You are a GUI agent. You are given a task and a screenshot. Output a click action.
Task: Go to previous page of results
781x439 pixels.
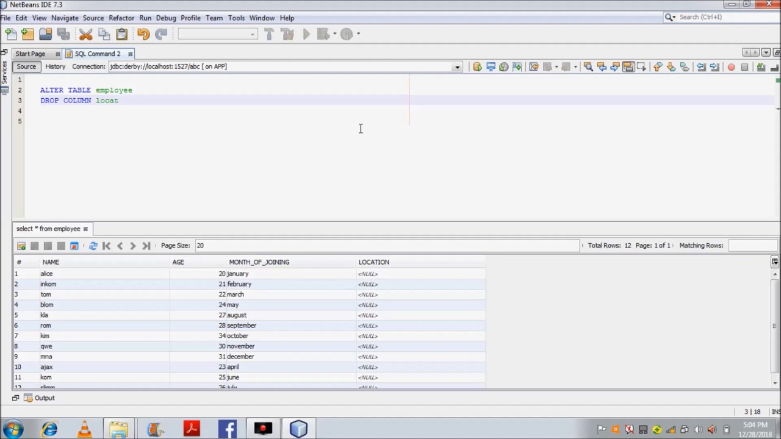tap(120, 246)
